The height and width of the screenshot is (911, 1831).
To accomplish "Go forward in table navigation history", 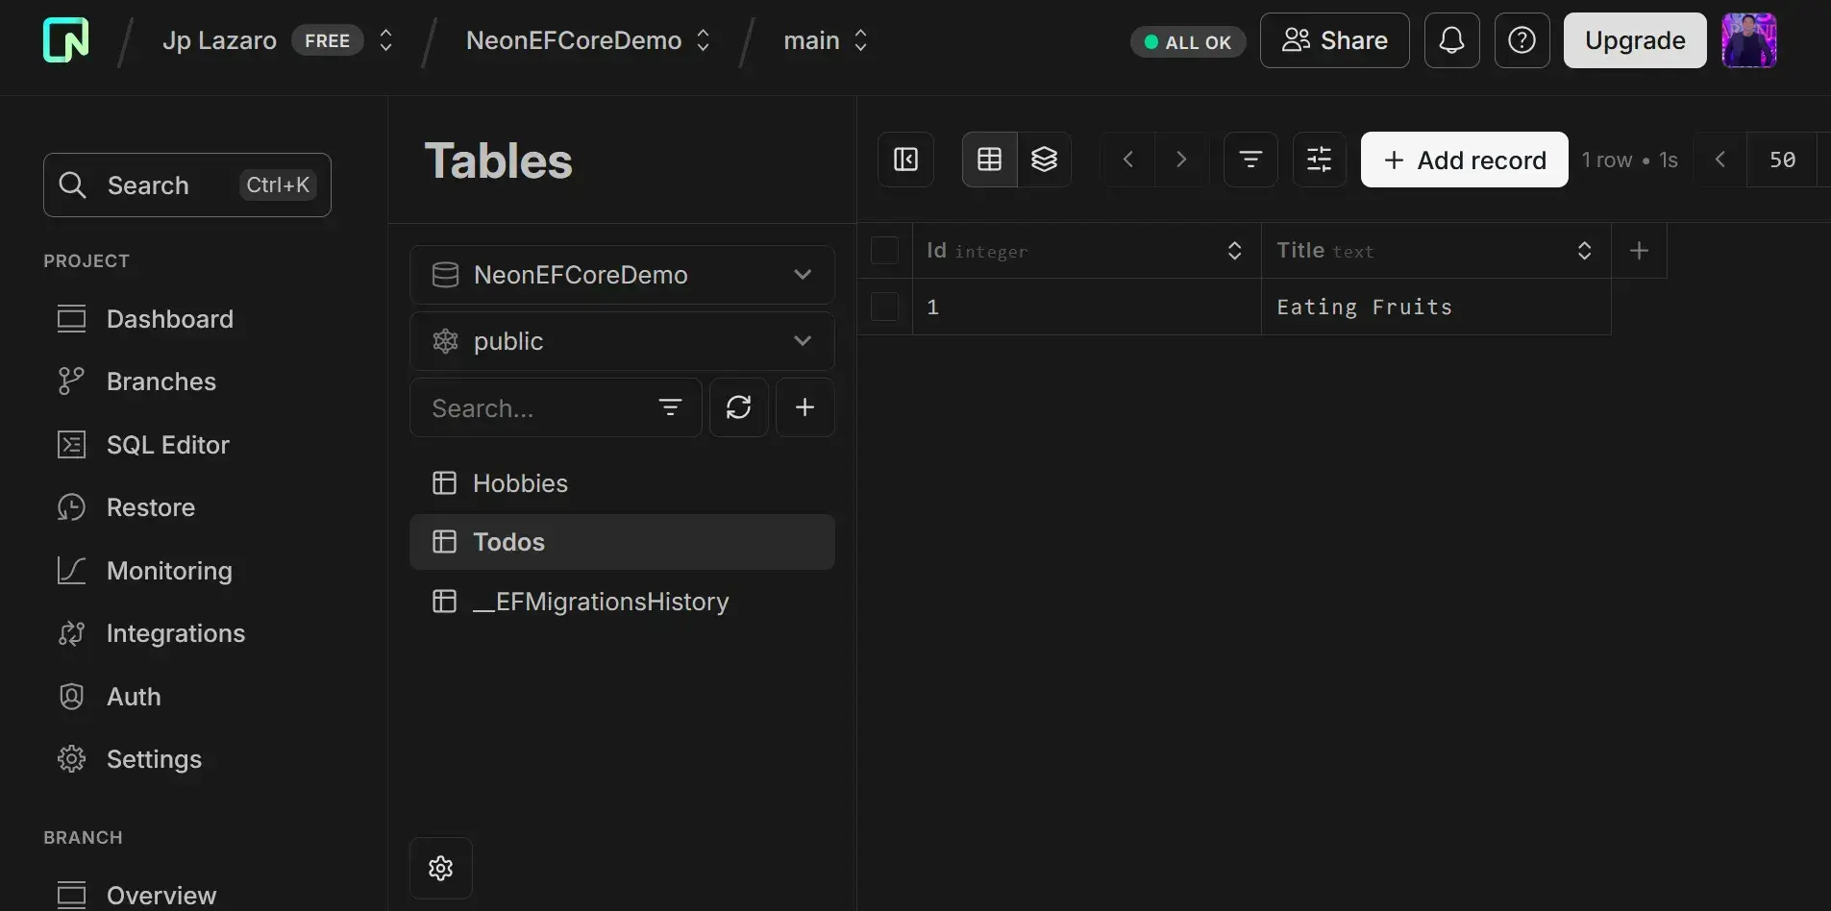I will point(1181,160).
